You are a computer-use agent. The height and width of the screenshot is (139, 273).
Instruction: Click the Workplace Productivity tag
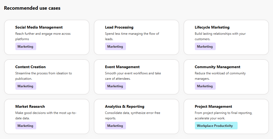(216, 126)
